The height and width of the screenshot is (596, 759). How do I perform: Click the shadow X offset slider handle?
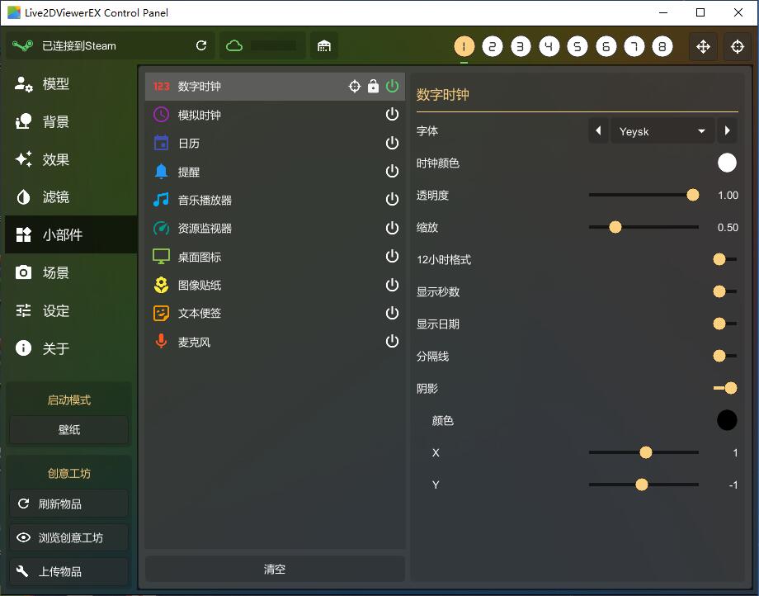click(x=646, y=452)
